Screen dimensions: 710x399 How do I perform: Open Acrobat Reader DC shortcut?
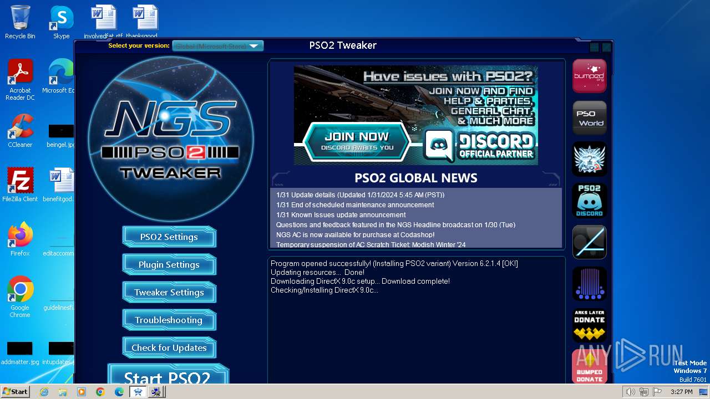[20, 79]
